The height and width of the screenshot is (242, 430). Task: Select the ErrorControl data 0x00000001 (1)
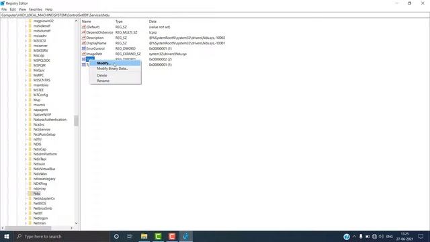coord(161,48)
